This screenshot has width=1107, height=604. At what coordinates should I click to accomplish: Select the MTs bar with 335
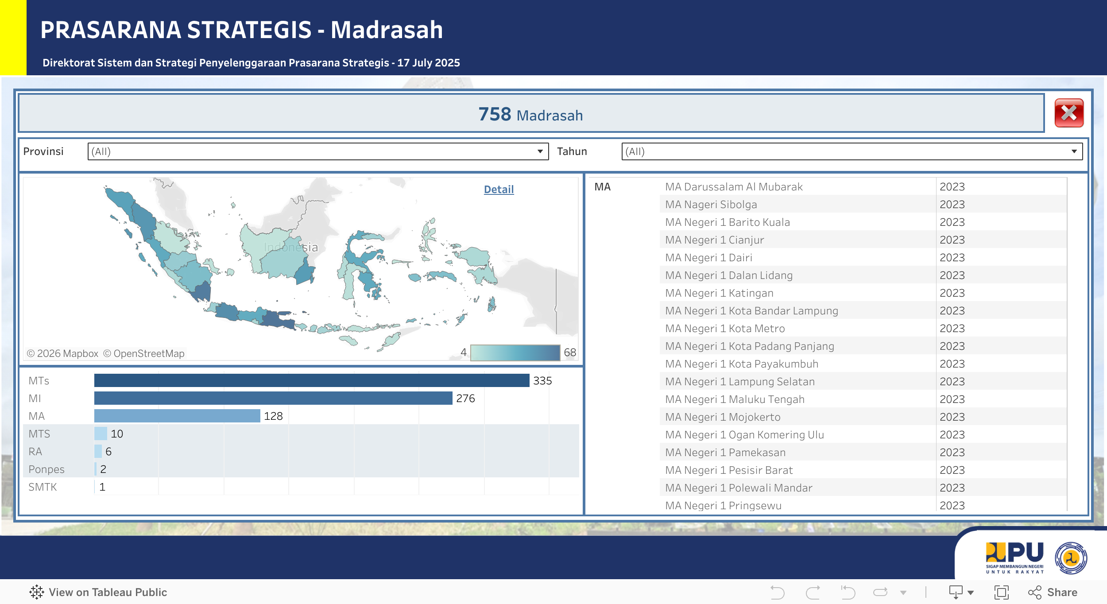tap(311, 380)
